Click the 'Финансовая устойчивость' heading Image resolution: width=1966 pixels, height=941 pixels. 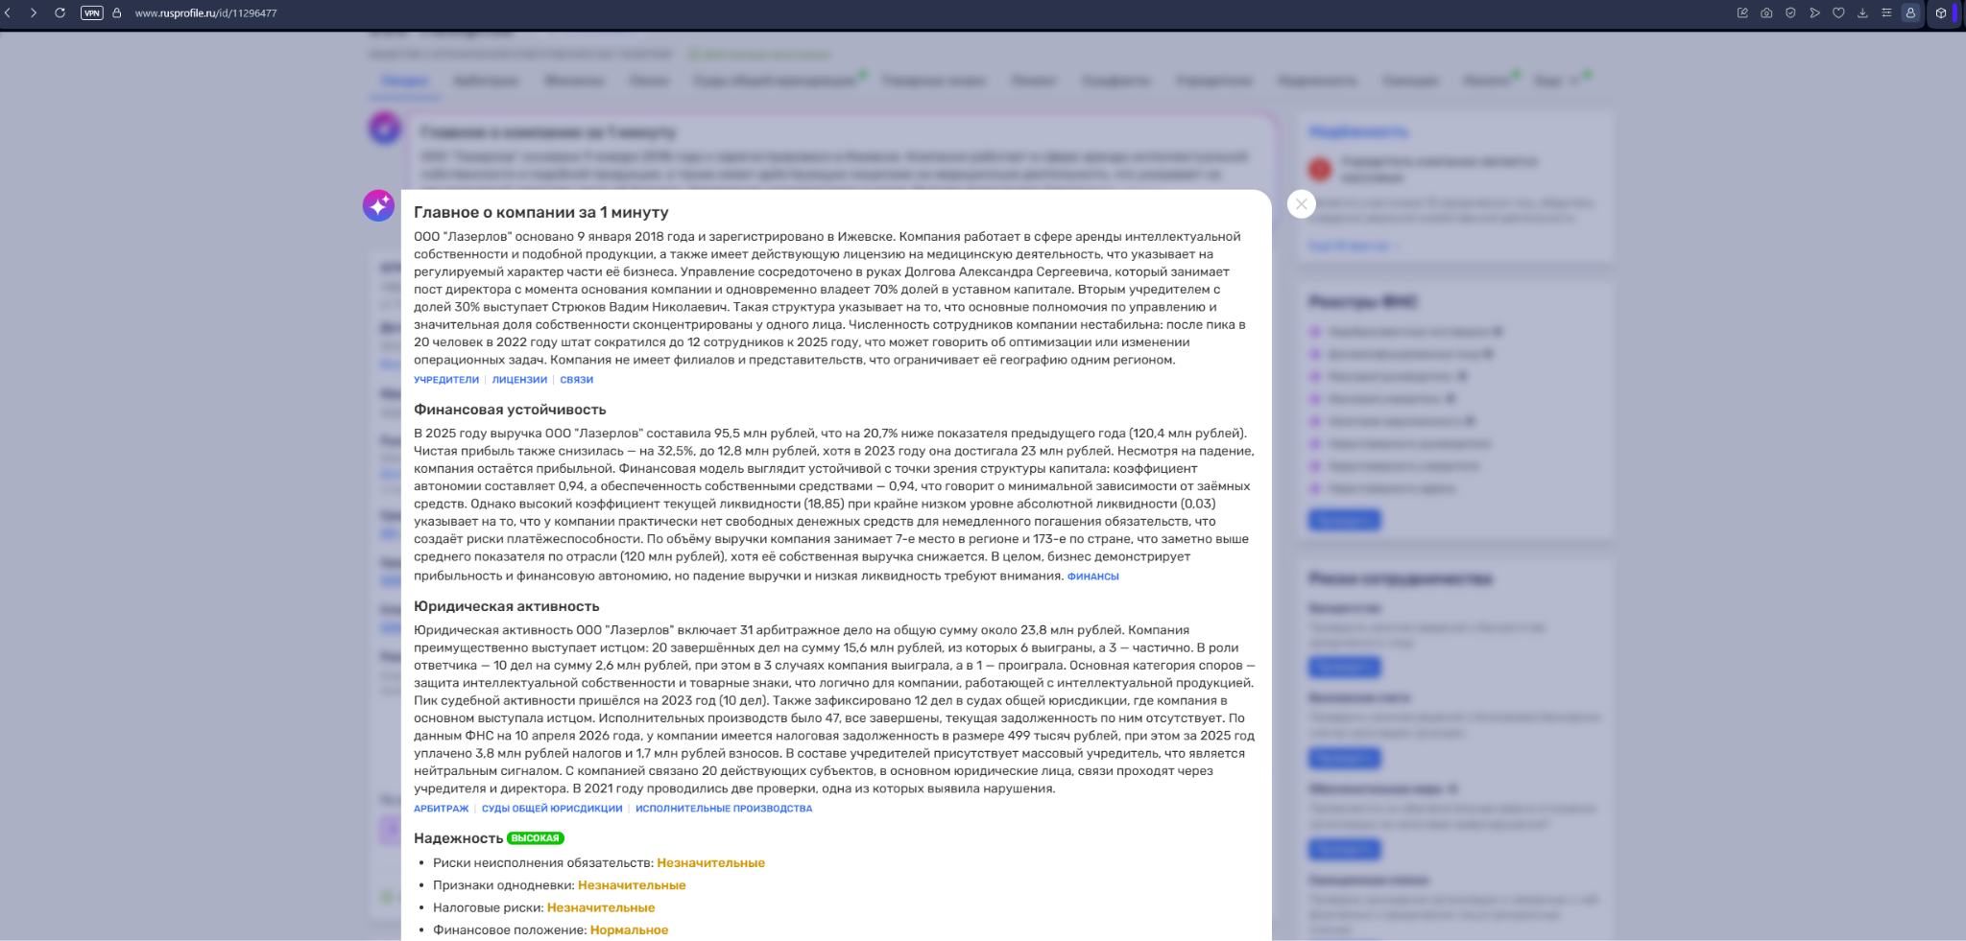510,410
